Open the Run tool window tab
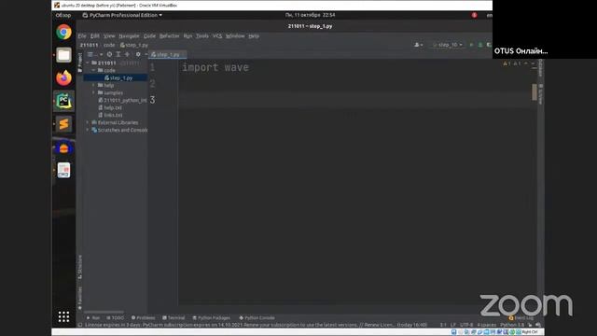Screen dimensions: 597x336 93,317
